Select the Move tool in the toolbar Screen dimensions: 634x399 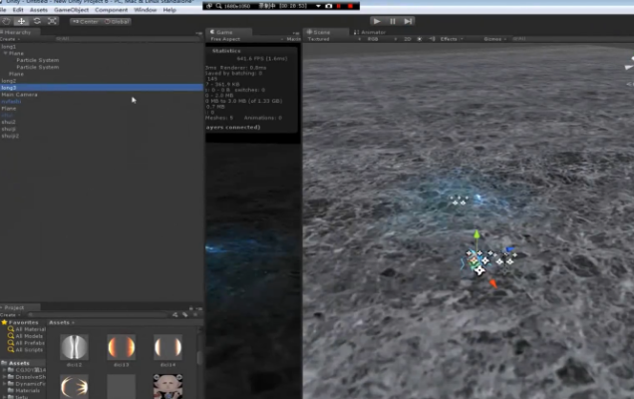tap(22, 21)
